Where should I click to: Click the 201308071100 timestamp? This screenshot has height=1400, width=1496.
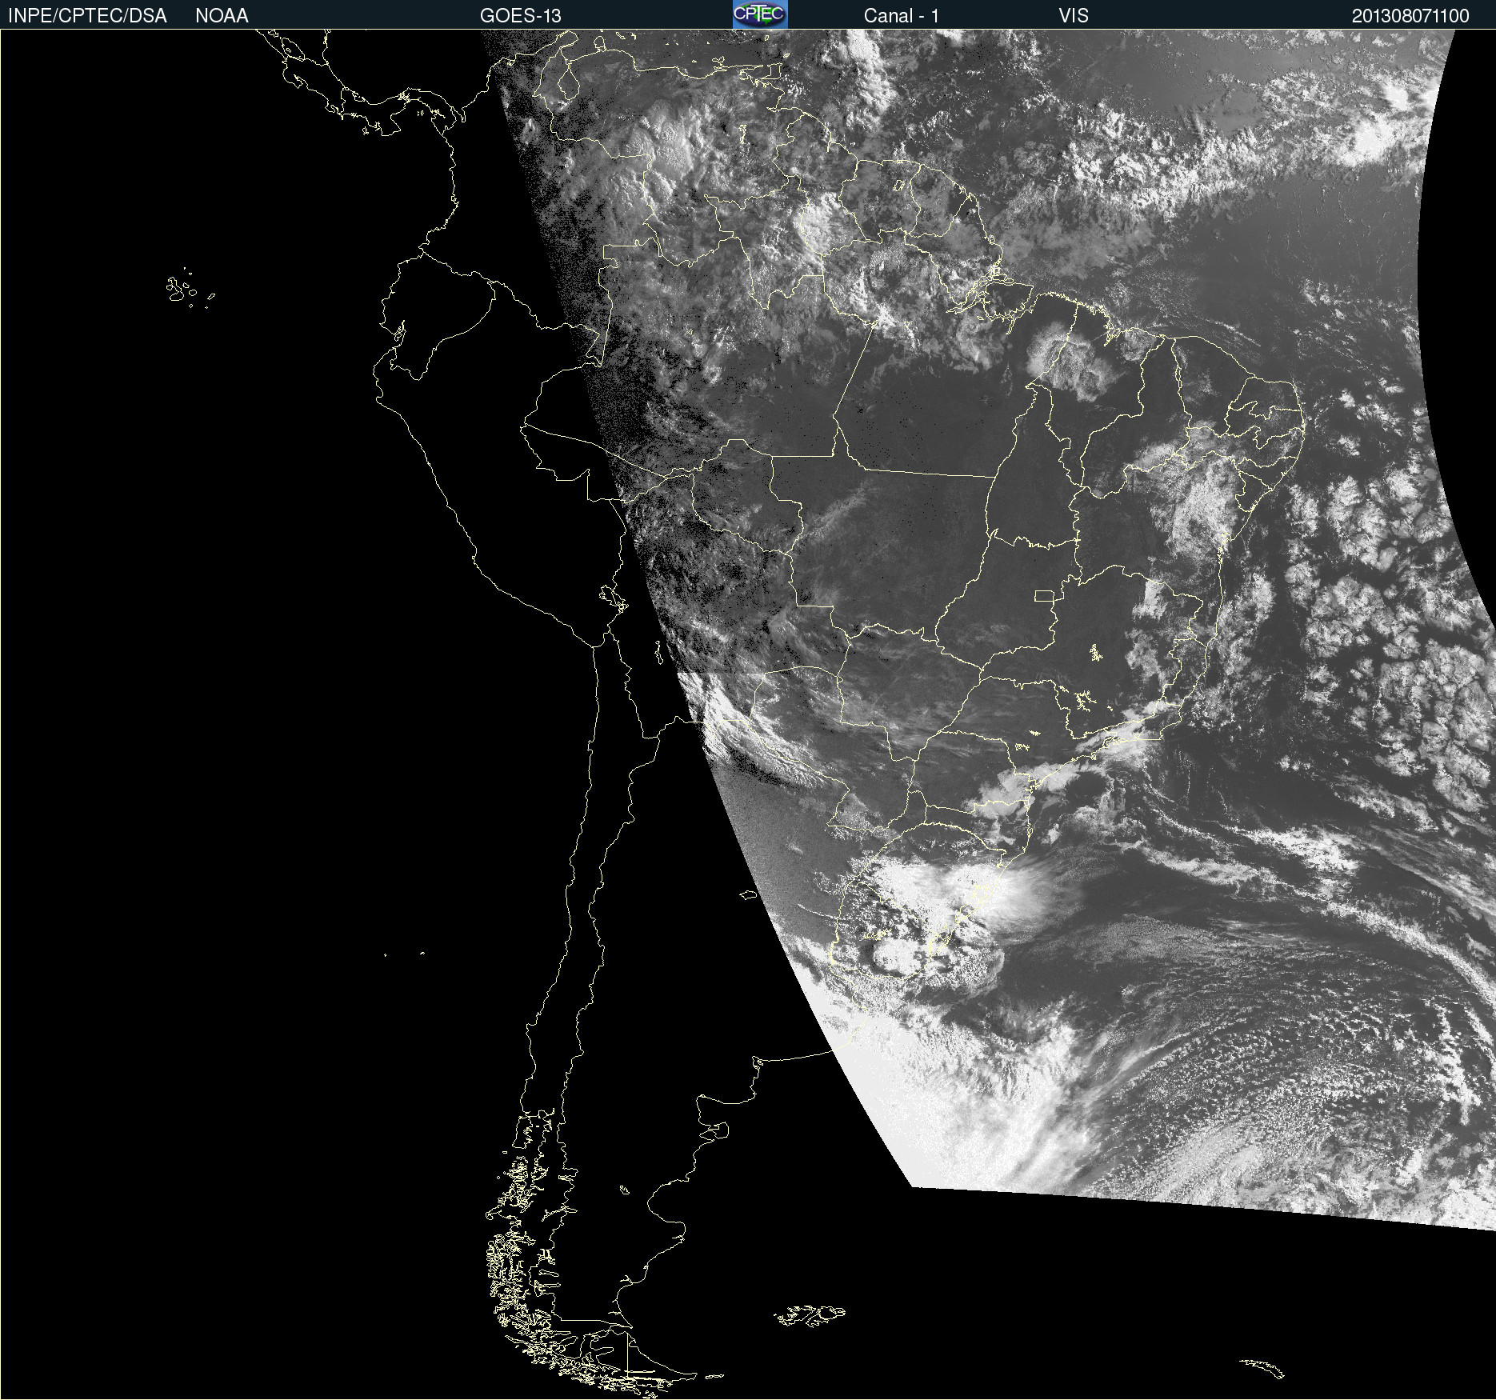(1410, 16)
